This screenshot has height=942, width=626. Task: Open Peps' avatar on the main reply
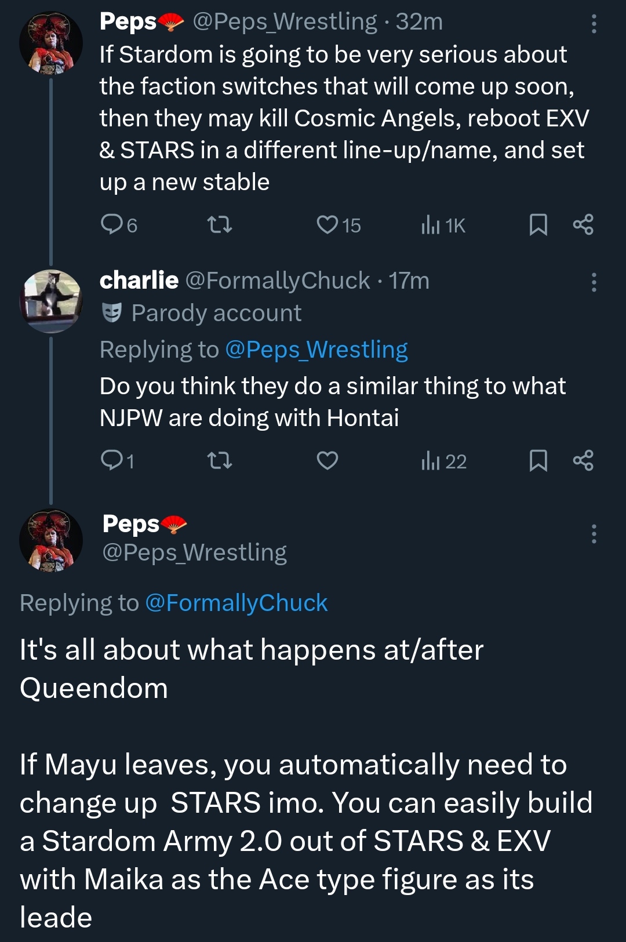51,540
